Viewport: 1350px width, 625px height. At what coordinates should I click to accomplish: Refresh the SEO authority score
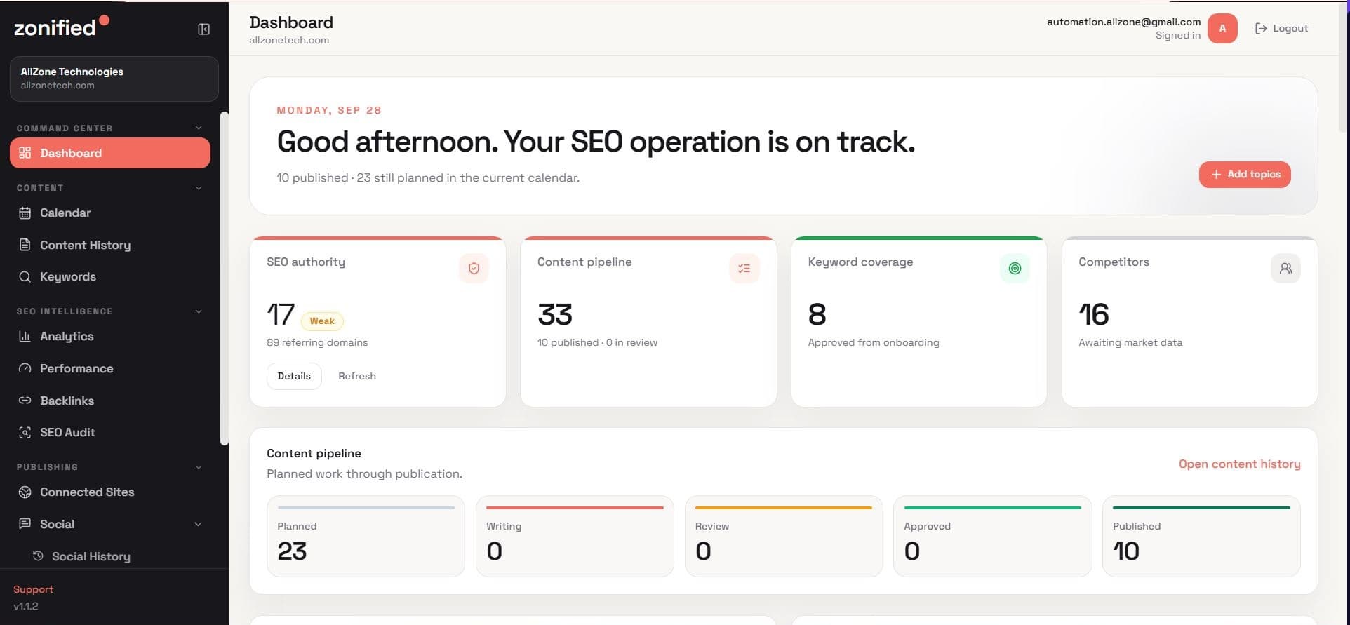tap(357, 377)
